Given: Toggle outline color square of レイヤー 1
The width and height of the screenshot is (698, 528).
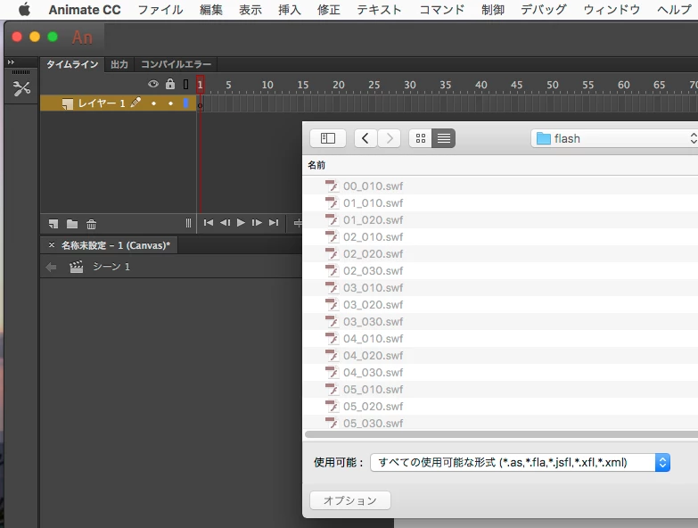Looking at the screenshot, I should [185, 103].
